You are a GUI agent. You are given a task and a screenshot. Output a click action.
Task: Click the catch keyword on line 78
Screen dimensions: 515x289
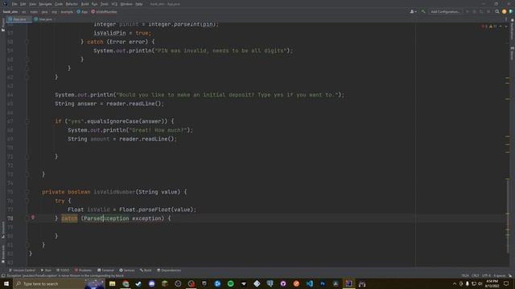69,218
